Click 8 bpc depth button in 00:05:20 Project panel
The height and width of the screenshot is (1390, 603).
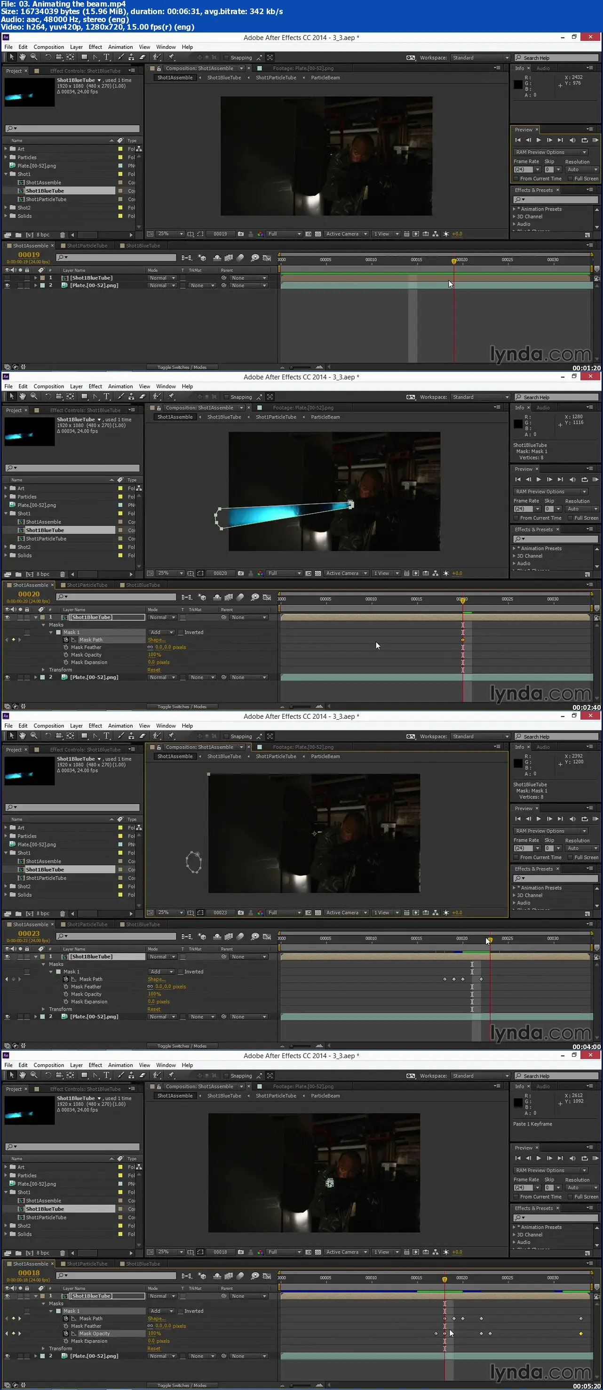pos(43,1253)
